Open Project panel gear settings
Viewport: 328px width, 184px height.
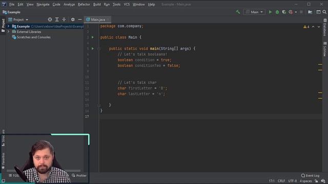click(x=73, y=19)
